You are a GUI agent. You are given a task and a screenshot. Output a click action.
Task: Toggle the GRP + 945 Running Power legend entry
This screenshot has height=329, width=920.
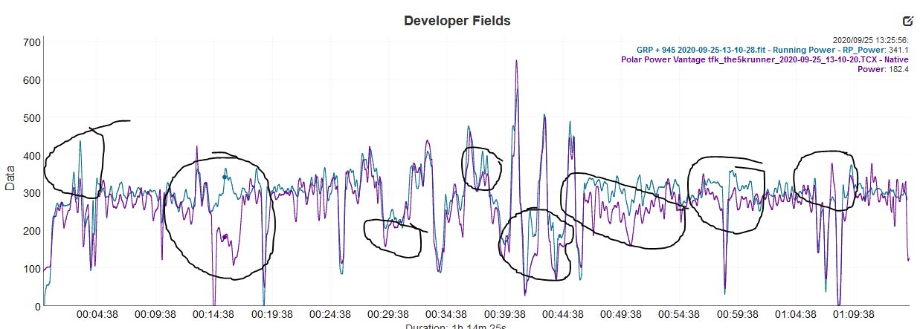(x=751, y=49)
